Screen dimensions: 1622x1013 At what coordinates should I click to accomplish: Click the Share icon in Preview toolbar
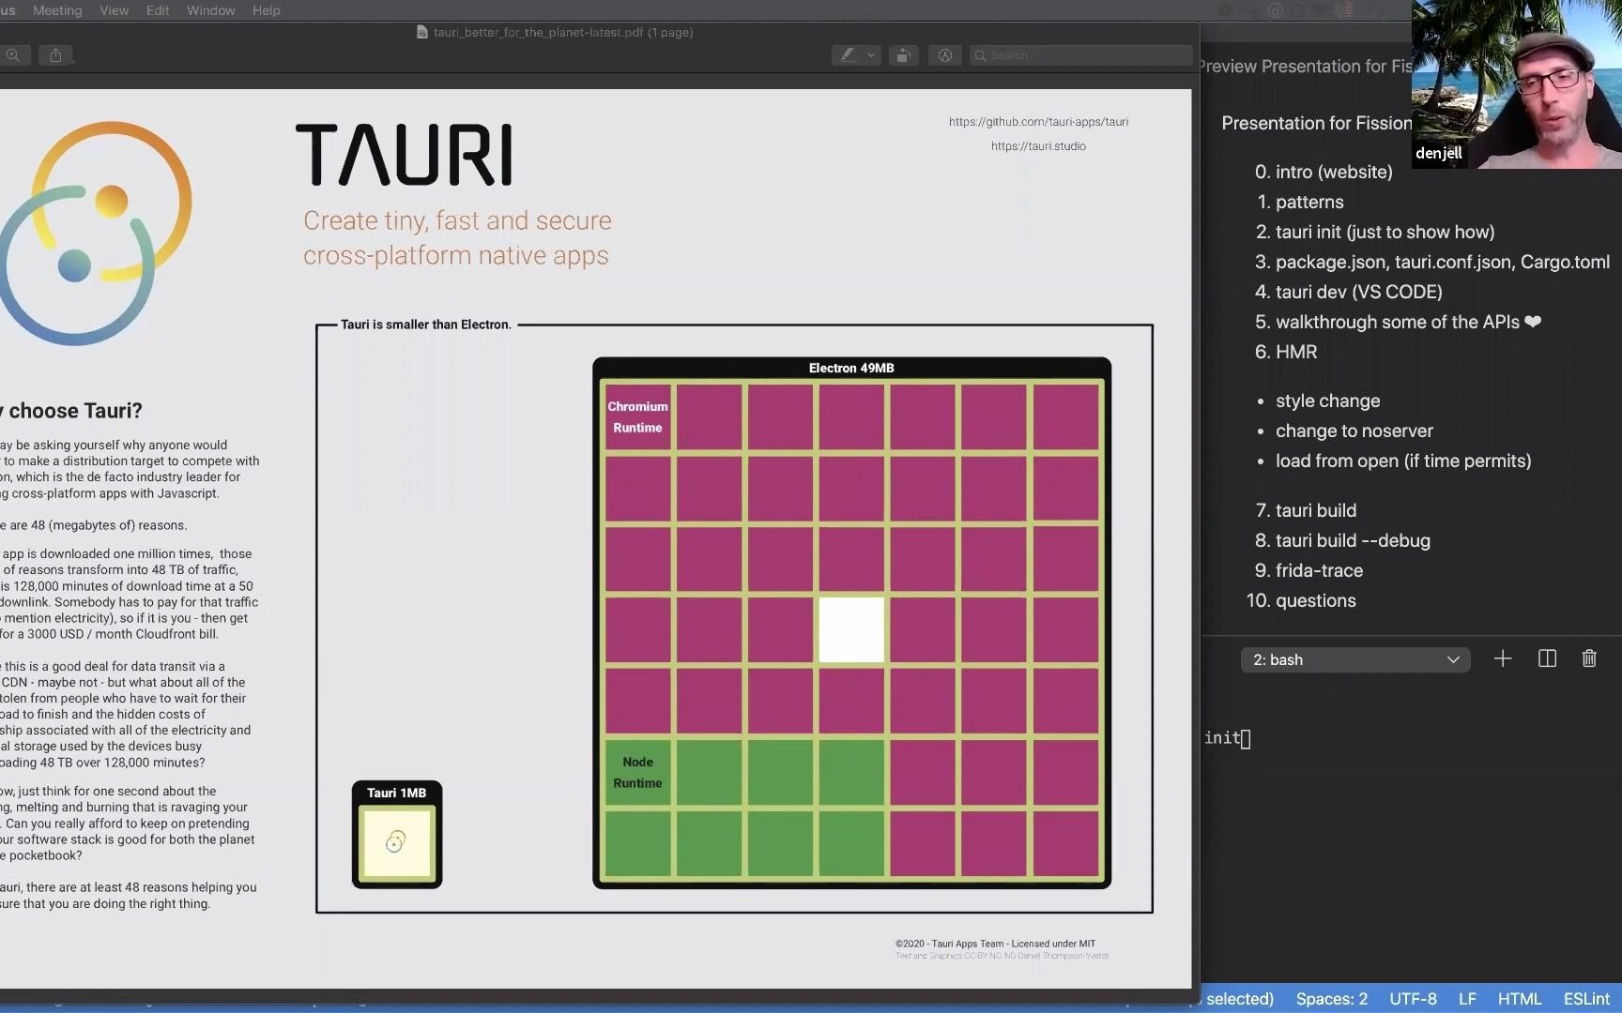(55, 55)
